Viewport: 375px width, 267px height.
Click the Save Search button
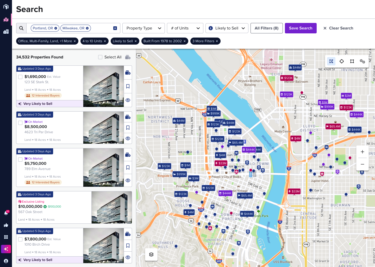pos(301,28)
